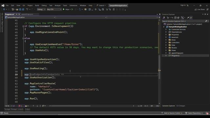Click the Sign in link

tap(183, 5)
